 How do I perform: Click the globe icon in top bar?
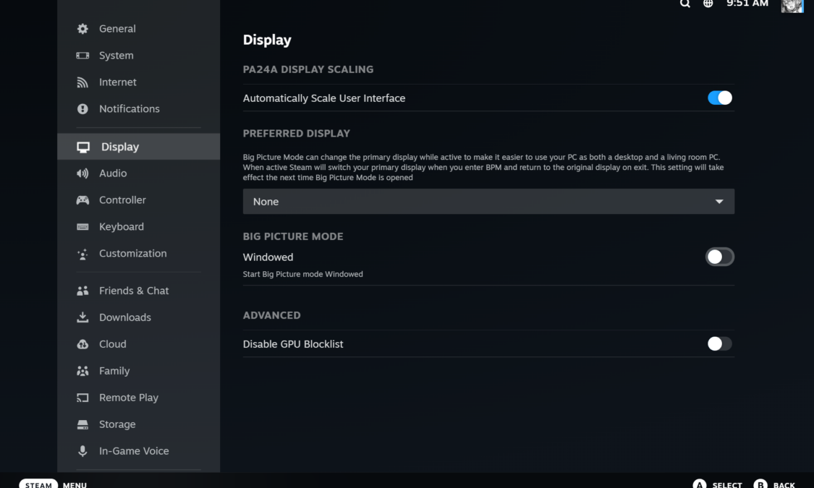[x=708, y=4]
